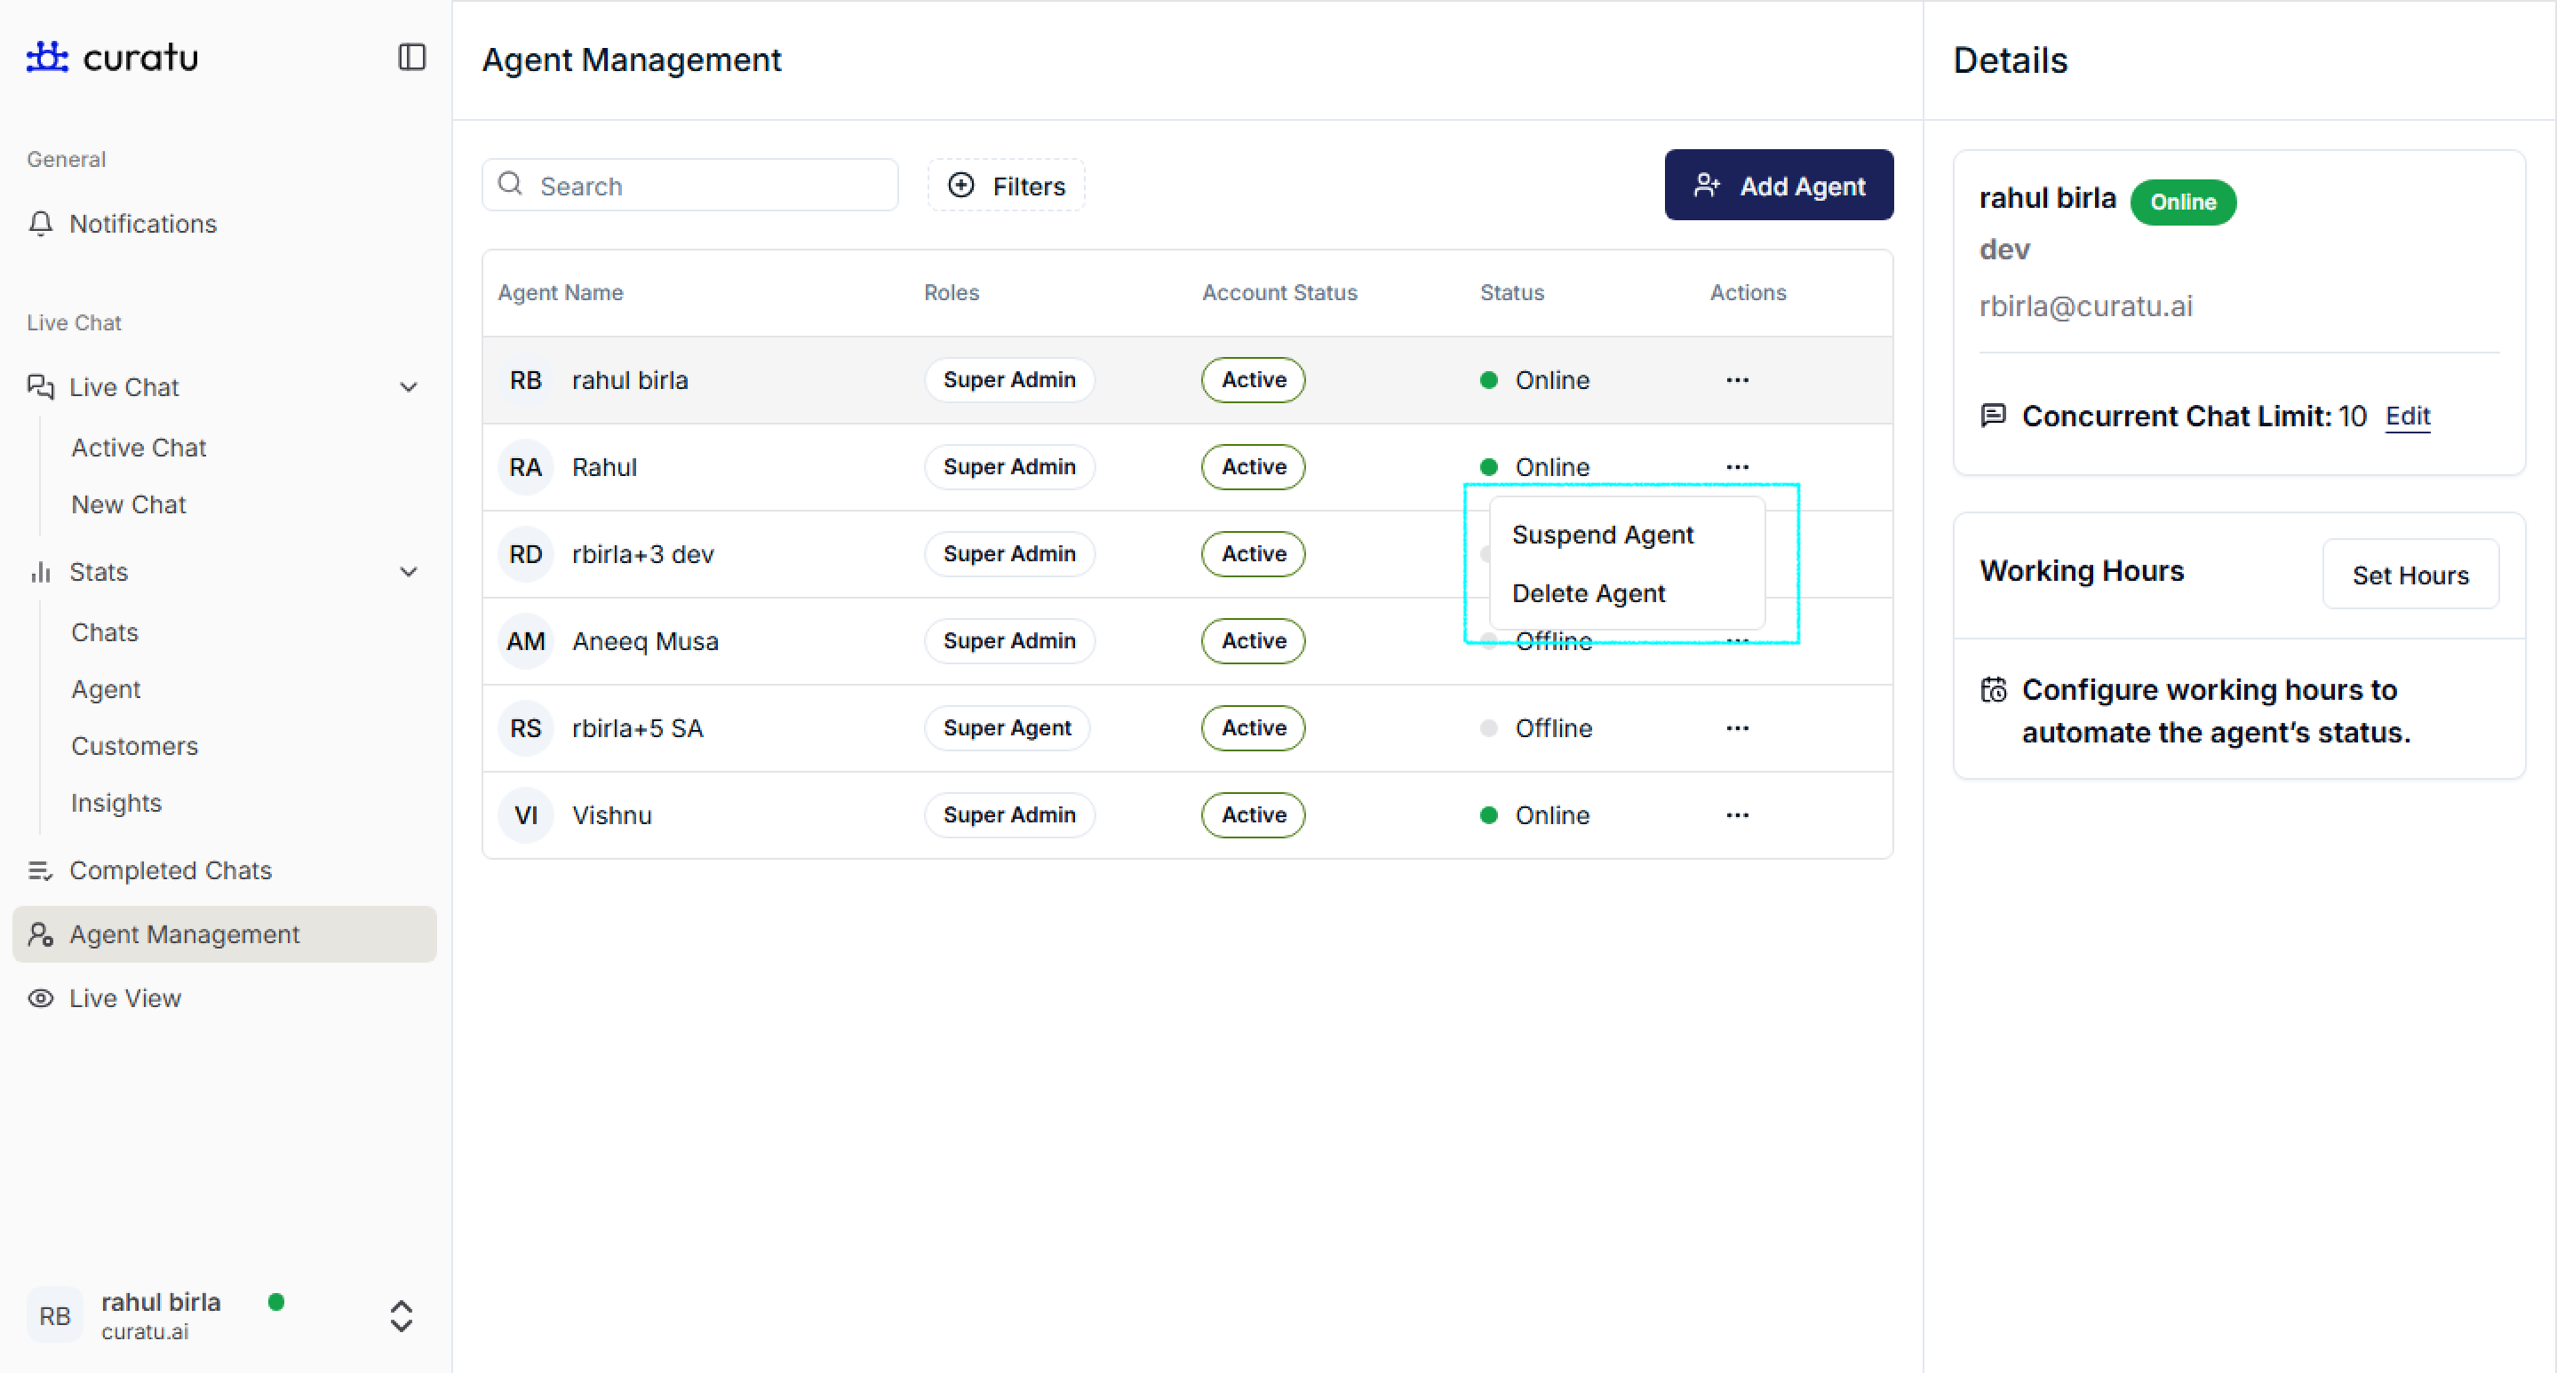Collapse the sidebar using panel icon

pyautogui.click(x=411, y=58)
